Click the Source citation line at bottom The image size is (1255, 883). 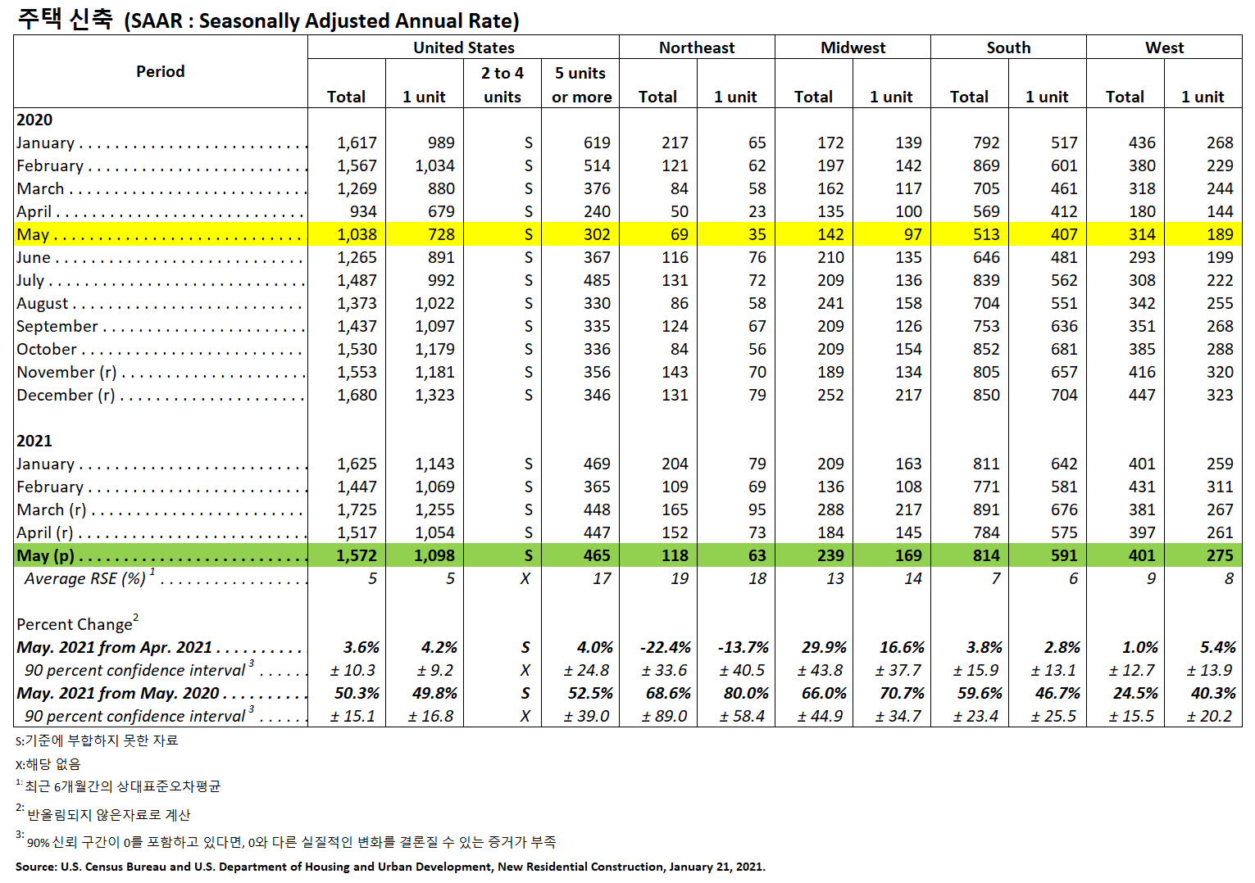click(390, 867)
